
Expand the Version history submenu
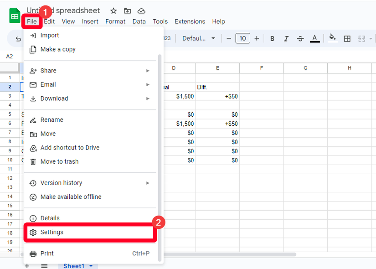pos(90,183)
